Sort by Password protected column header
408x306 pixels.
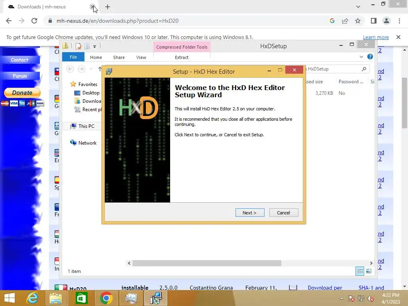point(351,82)
